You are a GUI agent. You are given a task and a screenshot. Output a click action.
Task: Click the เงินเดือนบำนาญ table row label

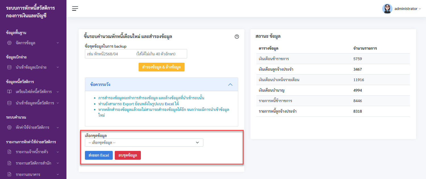pos(272,90)
